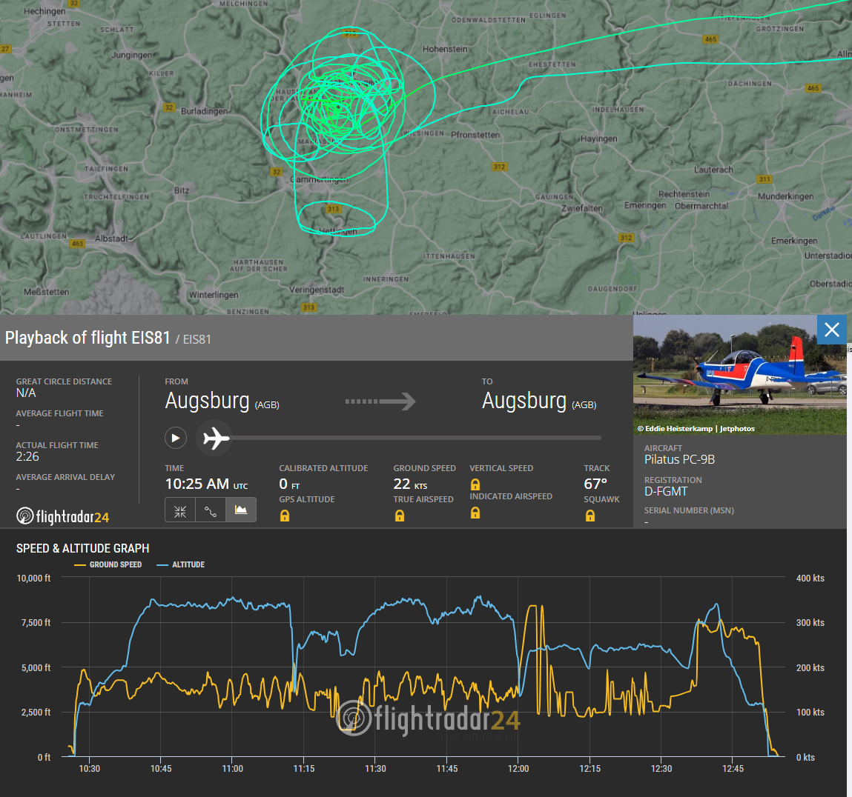Screen dimensions: 852x797
Task: Click the lock icon under Indicated Airspeed
Action: pyautogui.click(x=475, y=513)
